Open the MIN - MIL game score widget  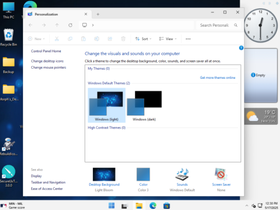(x=12, y=206)
